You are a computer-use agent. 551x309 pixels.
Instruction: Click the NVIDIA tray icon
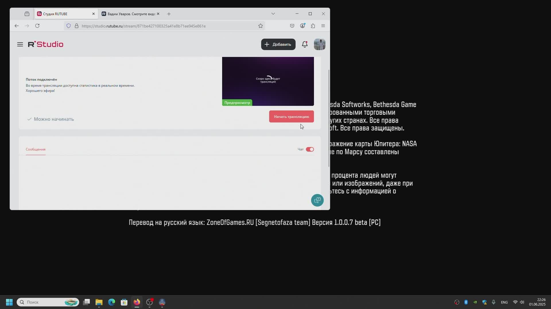click(475, 302)
